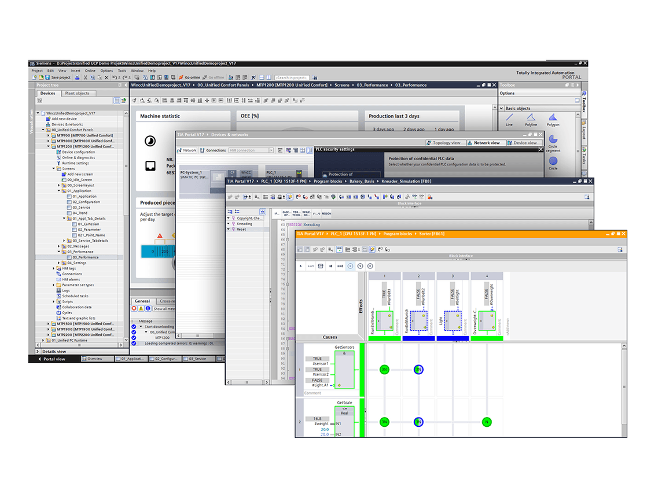Click the Connections icon in Devices & networks
Screen dimensions: 651x487
pyautogui.click(x=202, y=150)
